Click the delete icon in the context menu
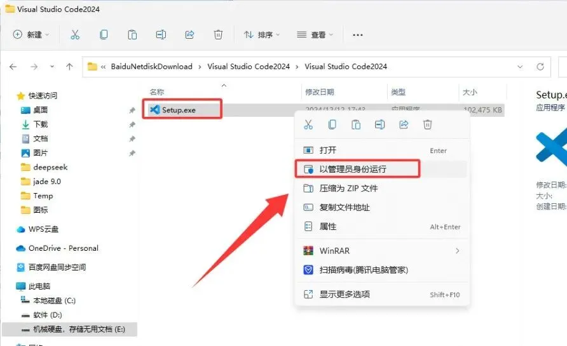 pos(427,125)
